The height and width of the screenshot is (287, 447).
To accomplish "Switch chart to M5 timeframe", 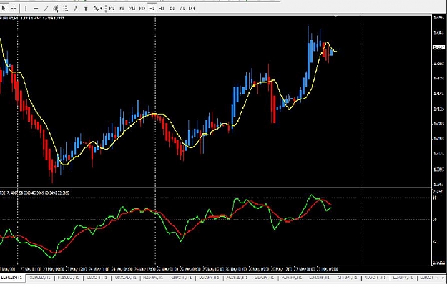I will (x=122, y=9).
